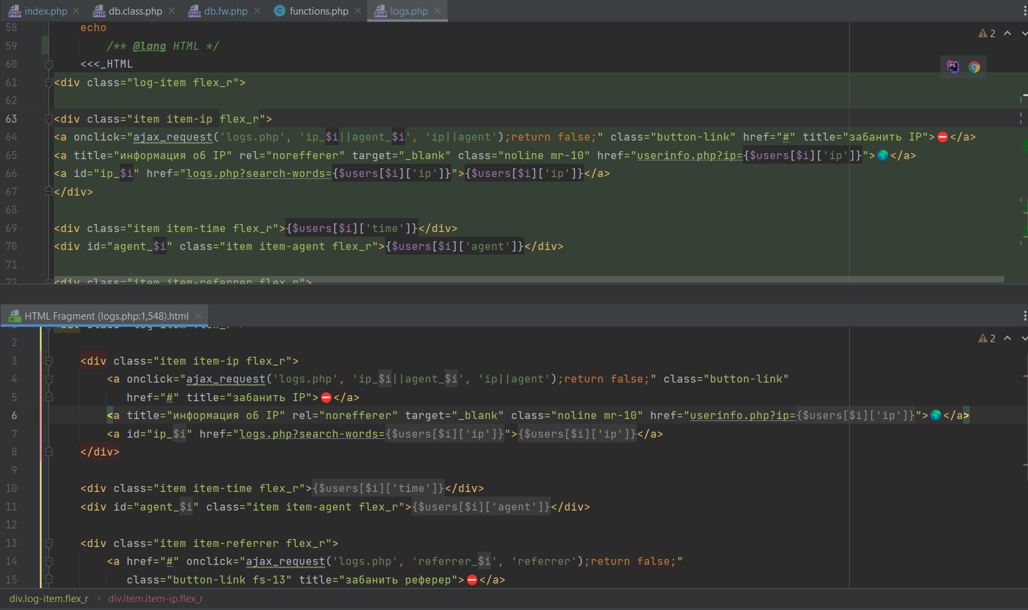Viewport: 1028px width, 610px height.
Task: Click ajax_request on fragment line 4
Action: 226,379
